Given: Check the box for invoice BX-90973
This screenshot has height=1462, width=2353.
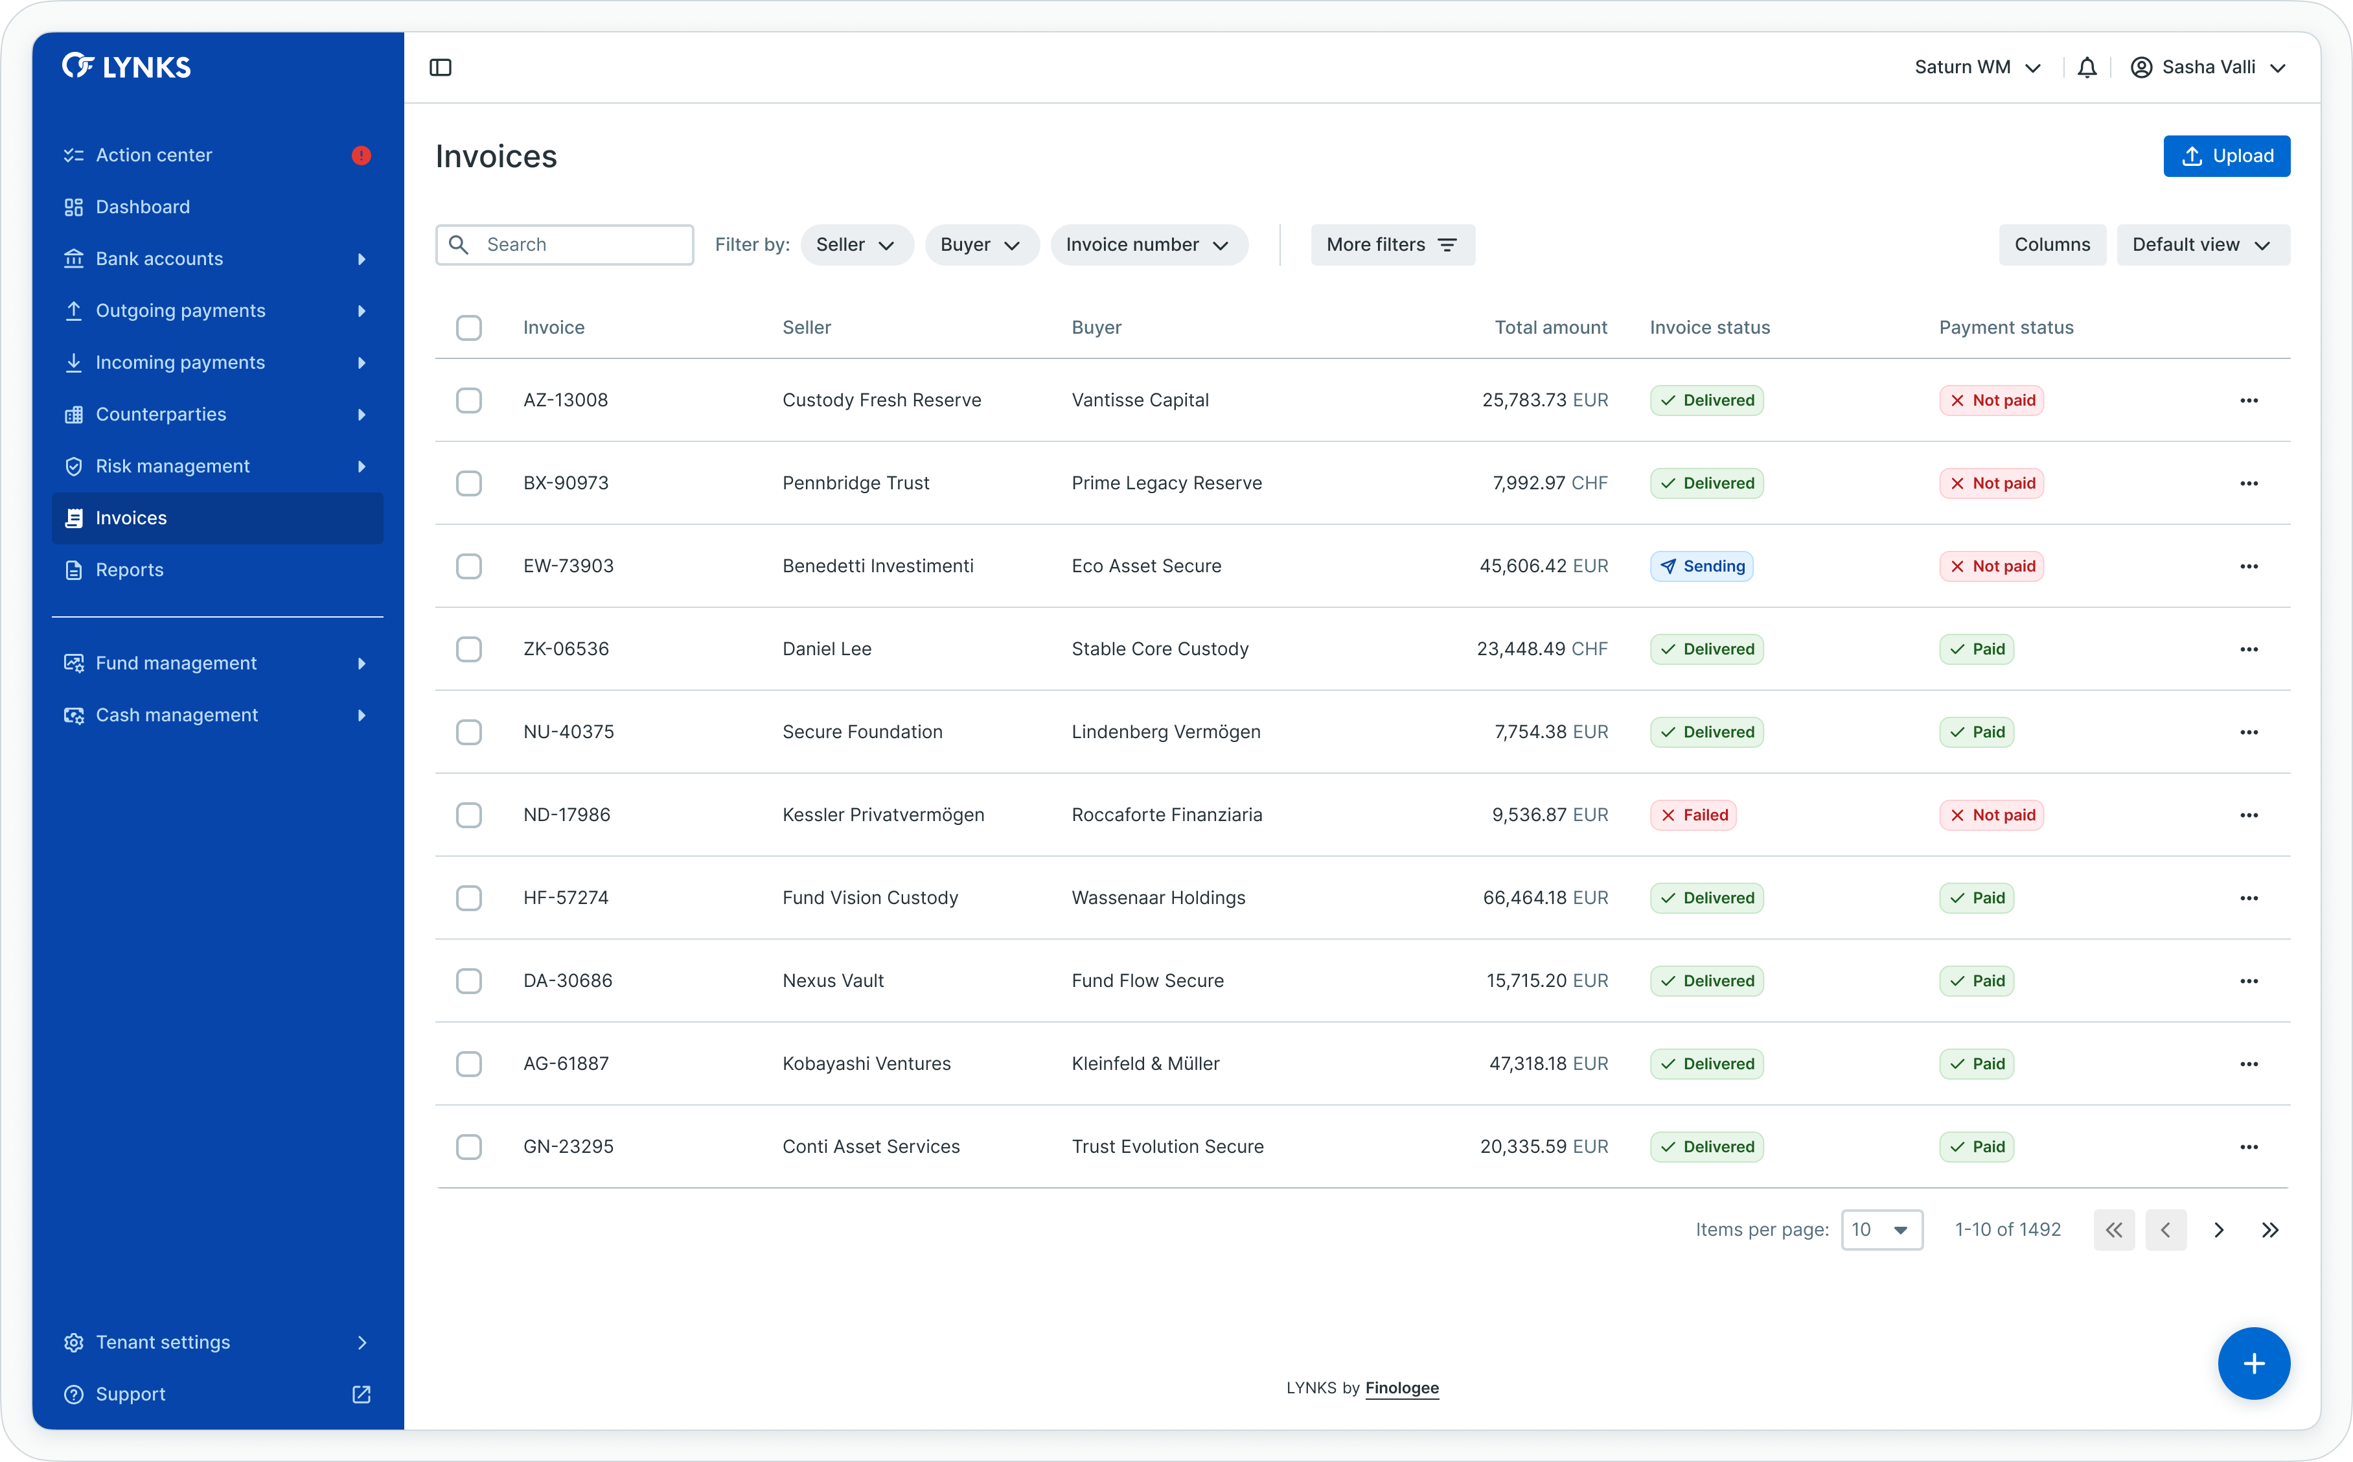Looking at the screenshot, I should point(468,483).
